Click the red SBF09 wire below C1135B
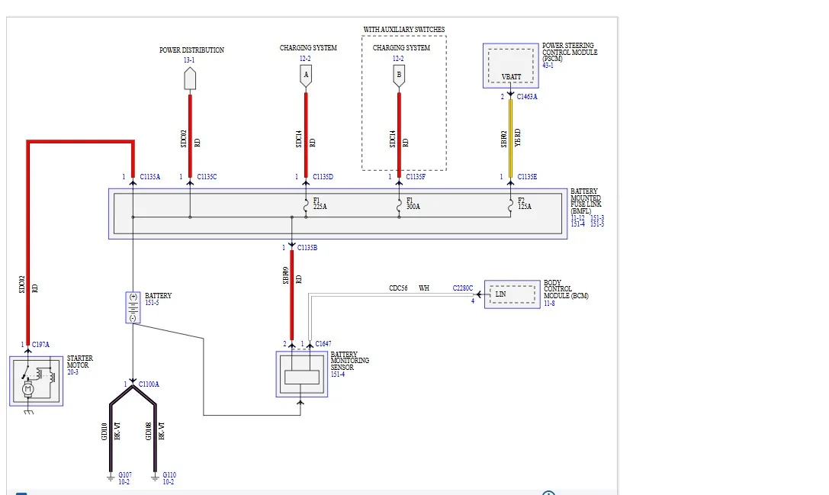 (291, 296)
